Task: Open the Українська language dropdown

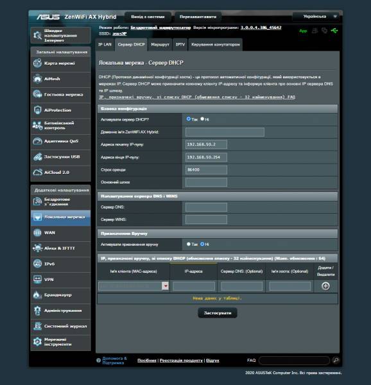Action: (x=316, y=17)
